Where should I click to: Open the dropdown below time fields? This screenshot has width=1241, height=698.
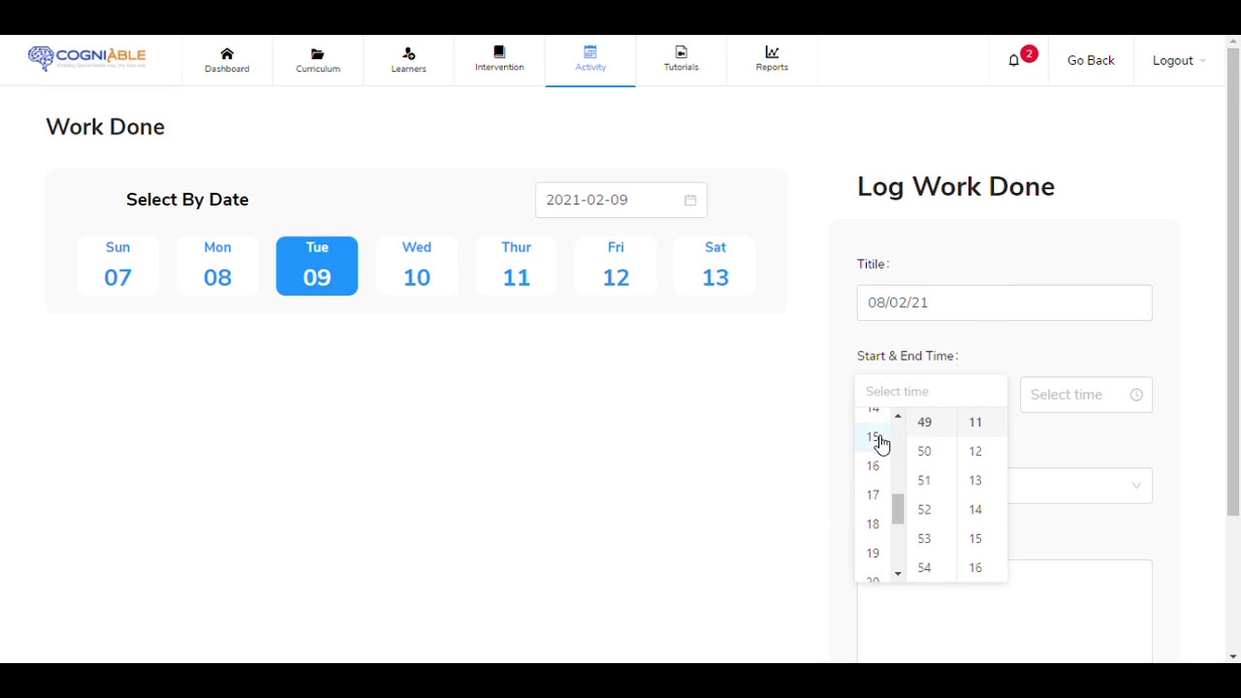tap(1080, 486)
